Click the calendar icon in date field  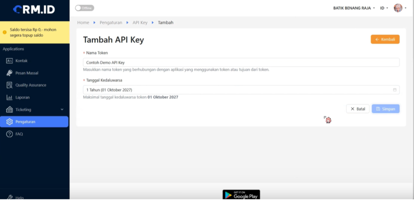coord(395,90)
